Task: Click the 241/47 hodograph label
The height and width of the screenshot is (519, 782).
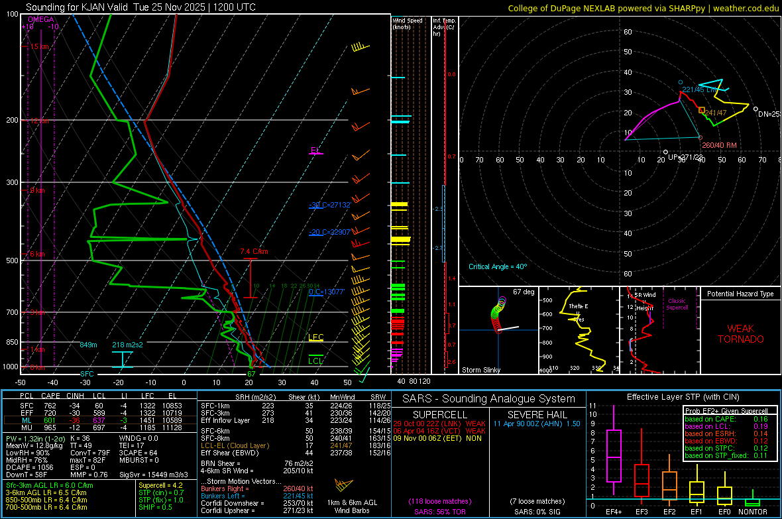Action: [716, 113]
